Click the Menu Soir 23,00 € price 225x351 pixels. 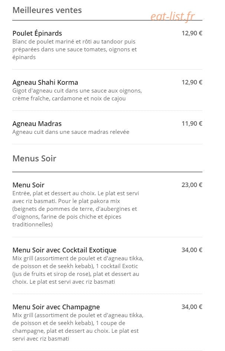point(192,185)
